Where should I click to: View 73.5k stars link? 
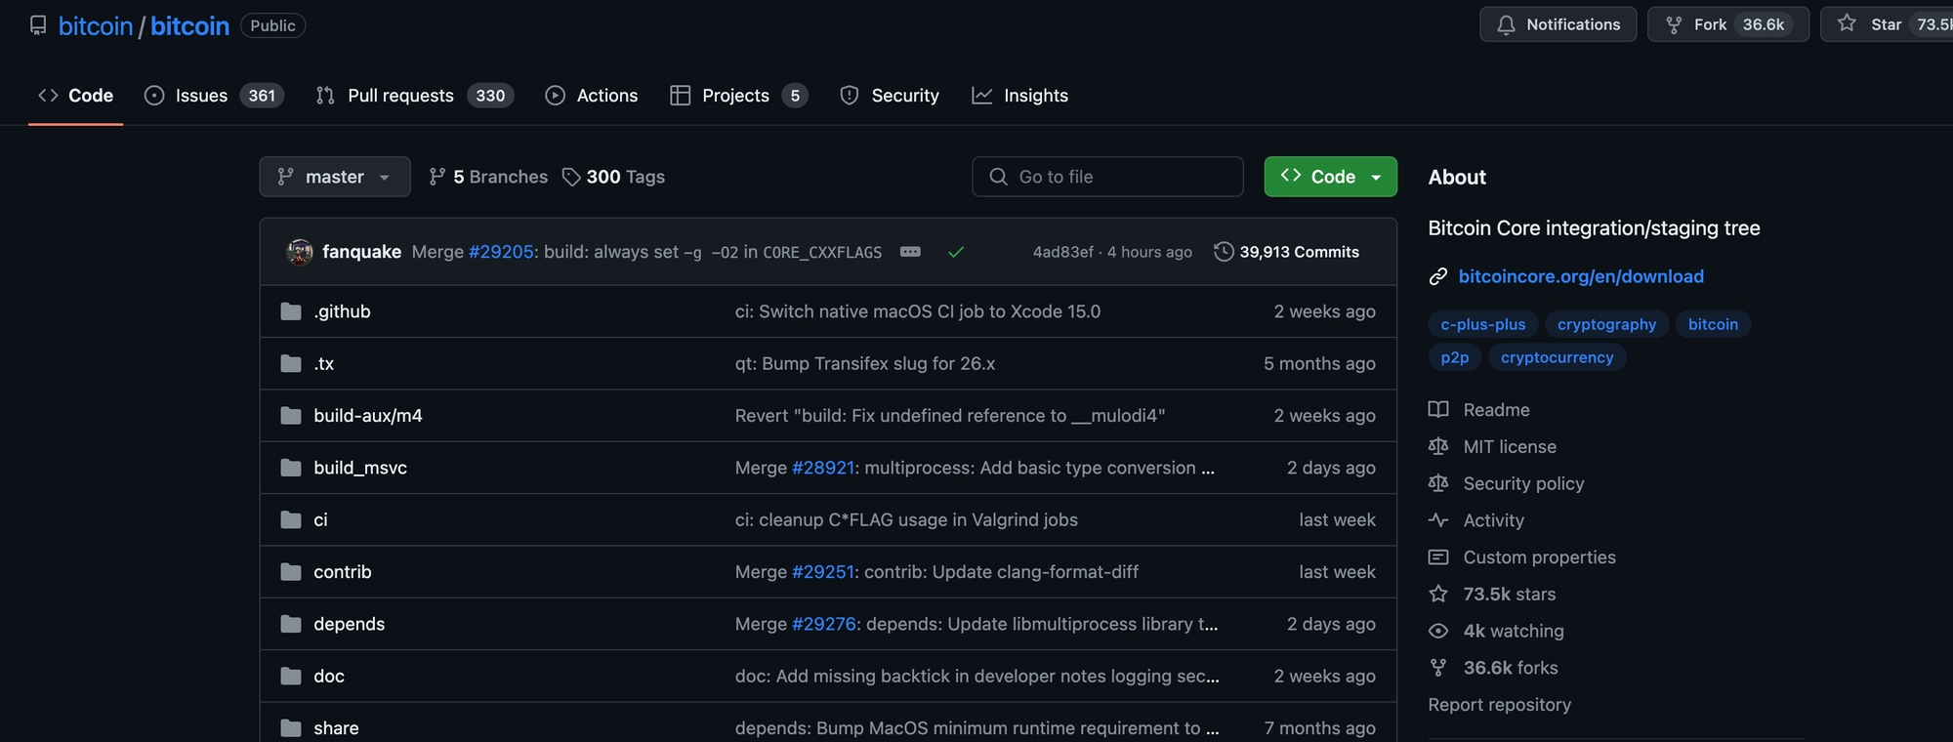point(1510,595)
